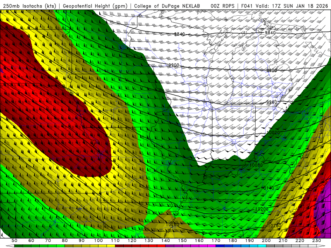The image size is (331, 248).
Task: Click the 60 kts legend label
Action: click(x=31, y=241)
